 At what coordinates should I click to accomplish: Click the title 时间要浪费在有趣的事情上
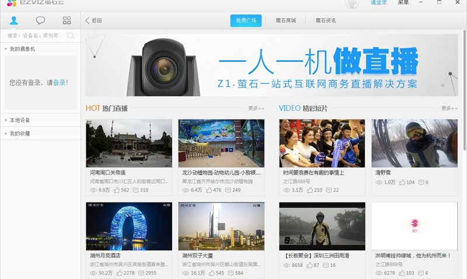click(x=313, y=173)
